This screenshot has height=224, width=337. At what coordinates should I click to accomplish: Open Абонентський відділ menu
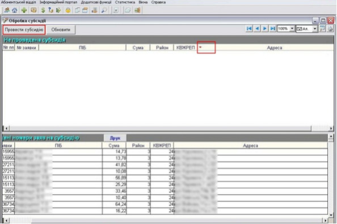coord(18,2)
